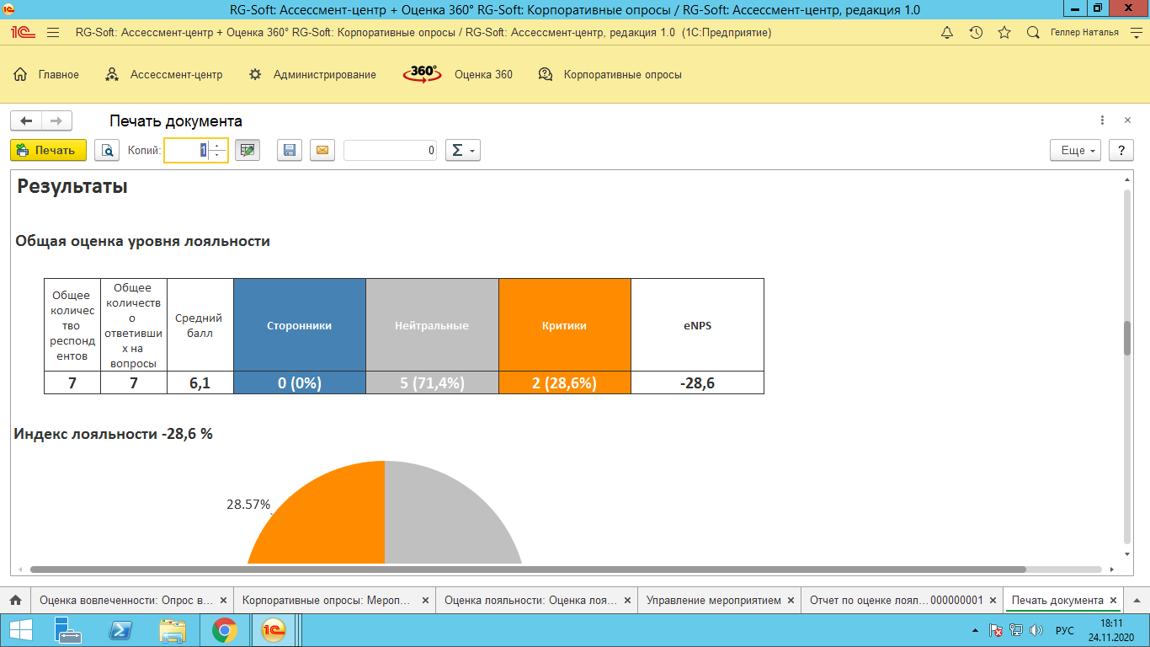Navigate back with the left arrow
Screen dimensions: 1150x647
[26, 120]
